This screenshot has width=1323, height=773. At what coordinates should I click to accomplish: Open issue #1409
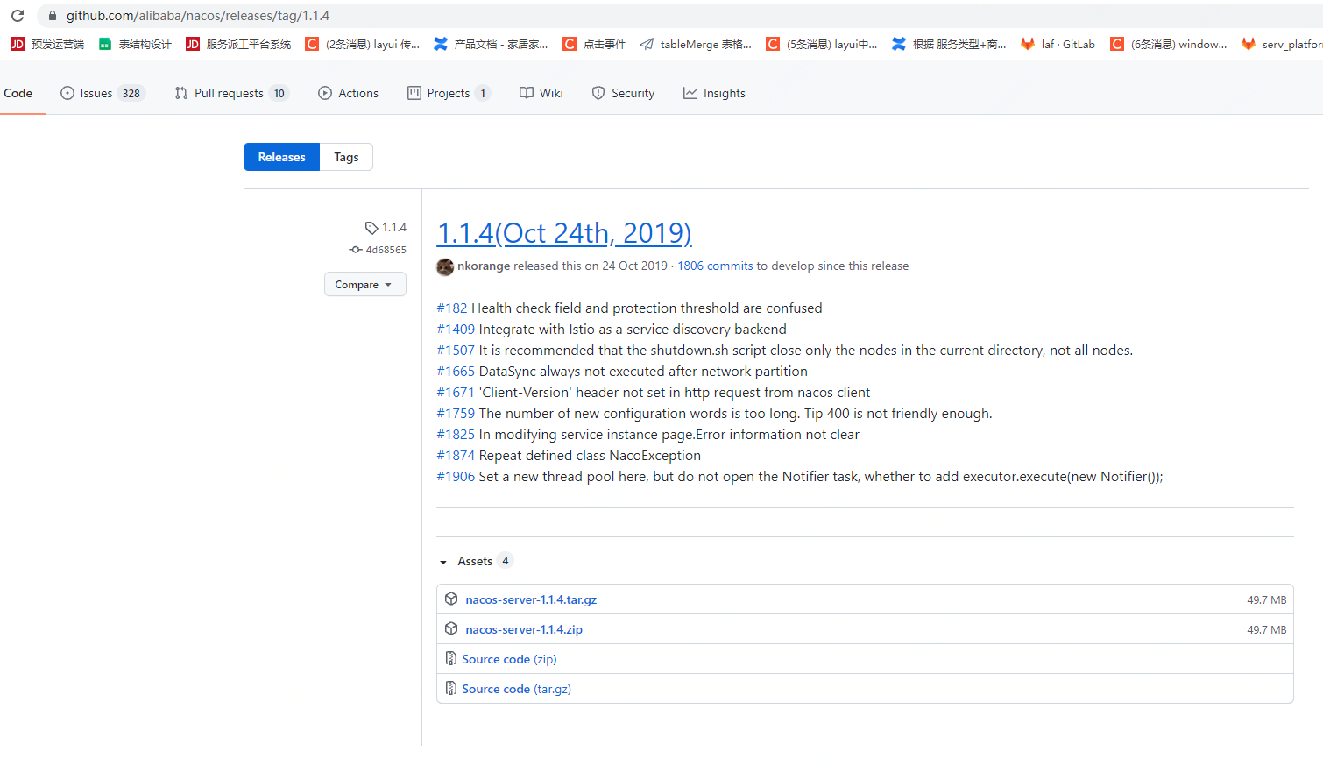tap(456, 329)
